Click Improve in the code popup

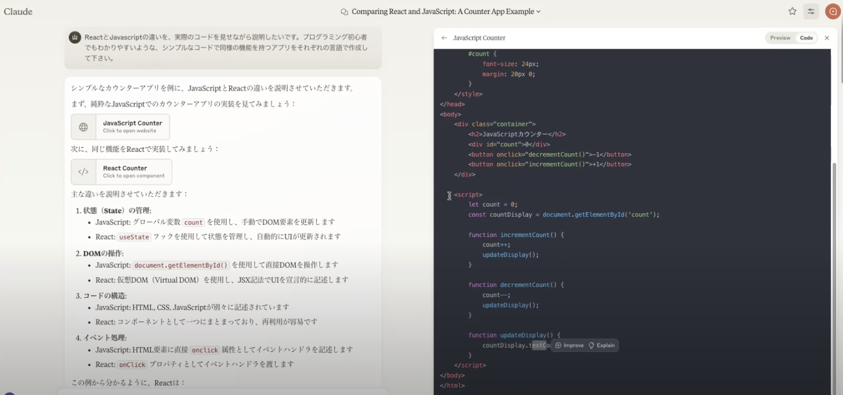pyautogui.click(x=570, y=345)
